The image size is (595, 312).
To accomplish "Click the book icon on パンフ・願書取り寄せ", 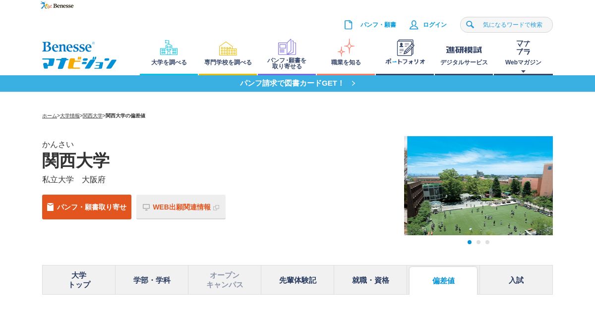I will pyautogui.click(x=51, y=207).
